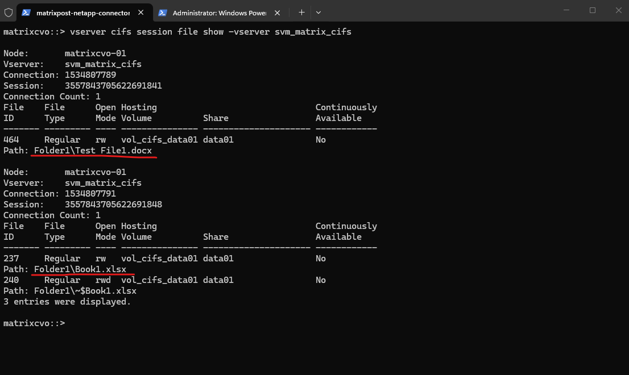Viewport: 629px width, 375px height.
Task: Expand the new tab profile dropdown chevron
Action: coord(318,12)
